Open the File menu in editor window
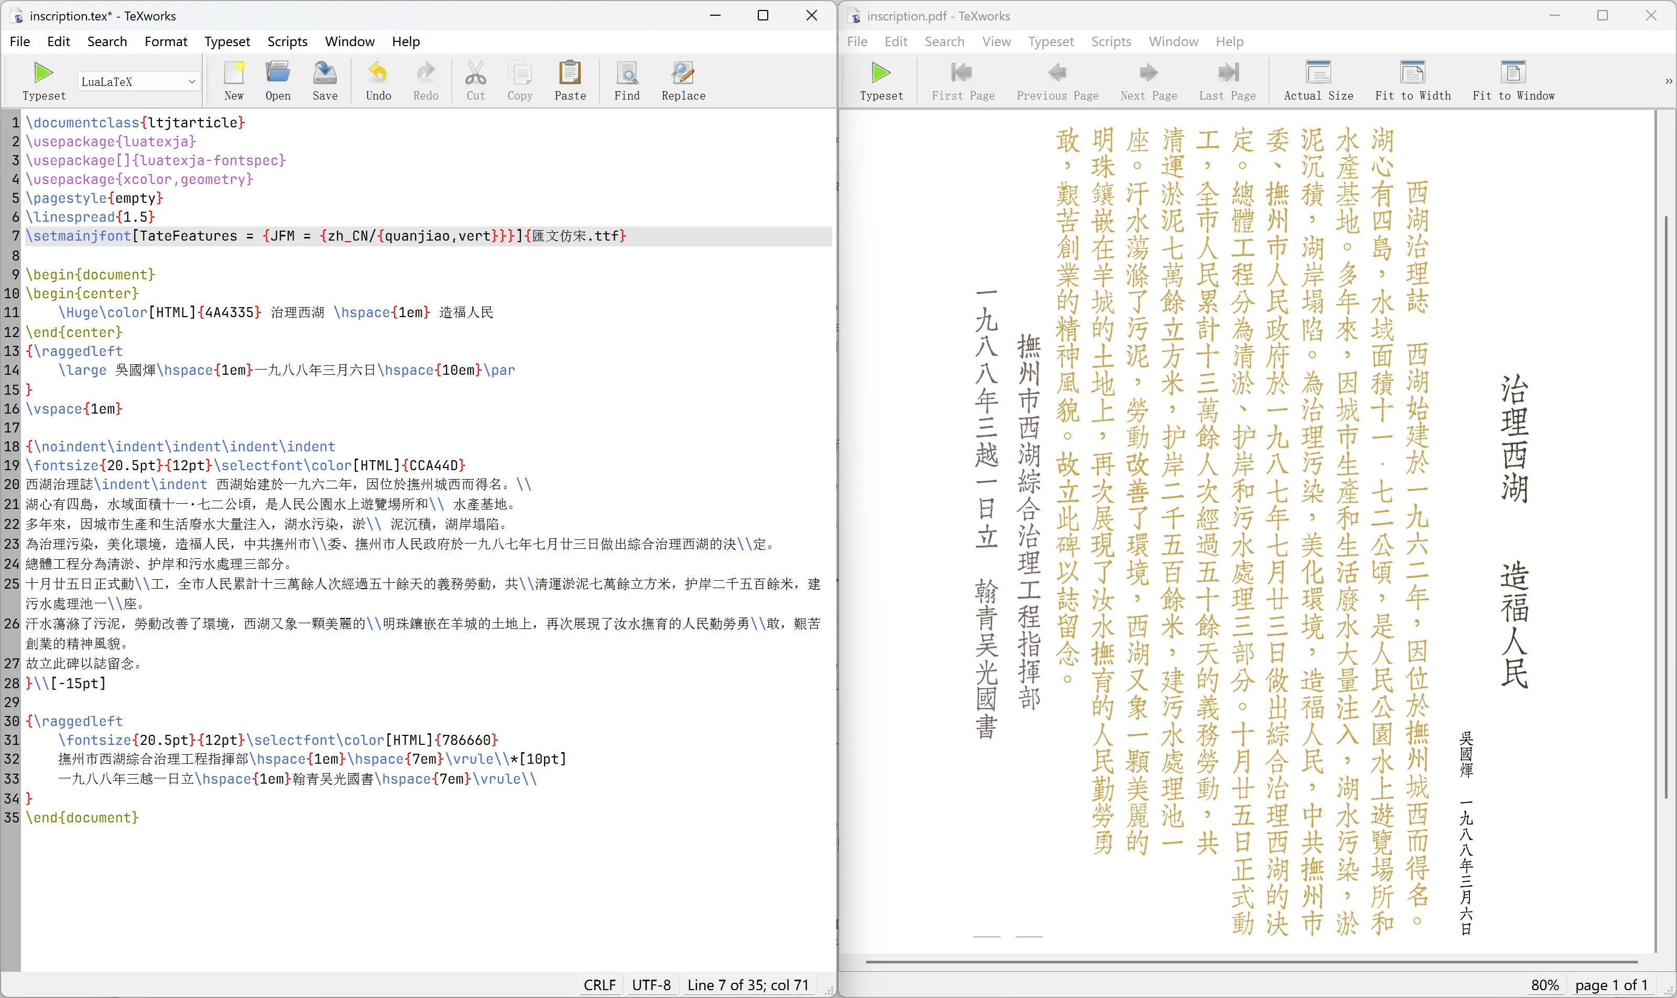Screen dimensions: 1677x998 tap(19, 42)
